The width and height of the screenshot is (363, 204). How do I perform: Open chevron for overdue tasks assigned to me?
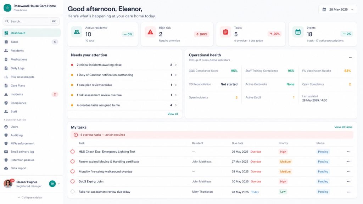[176, 105]
